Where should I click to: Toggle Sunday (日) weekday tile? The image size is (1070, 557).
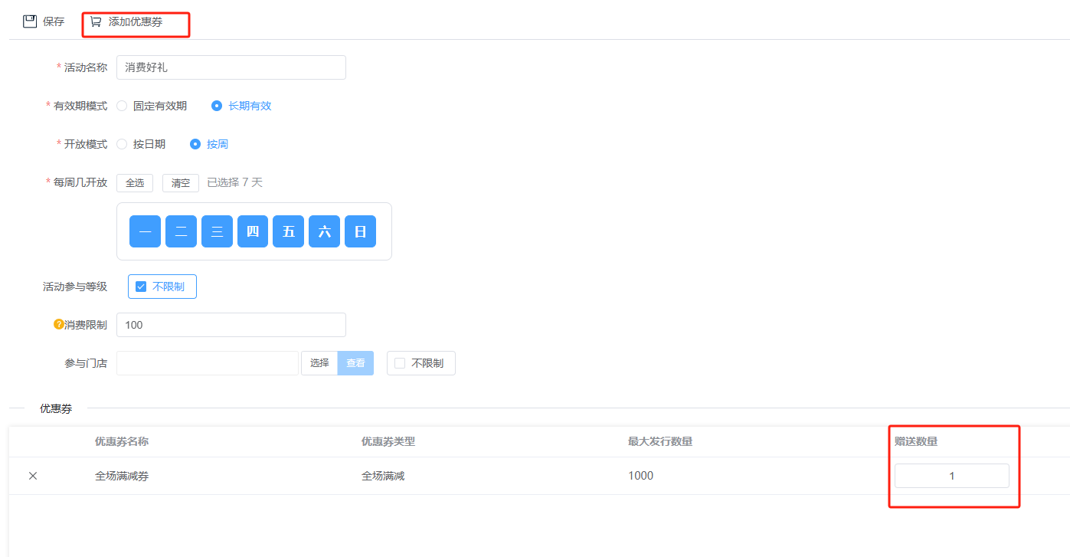point(360,231)
